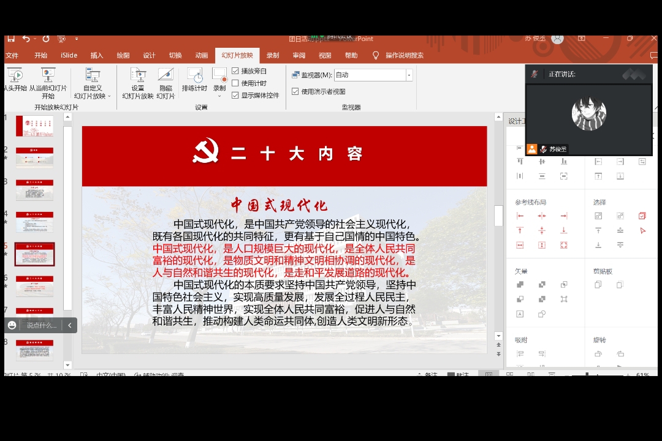Select slide 4 thumbnail
The width and height of the screenshot is (662, 441).
[34, 222]
